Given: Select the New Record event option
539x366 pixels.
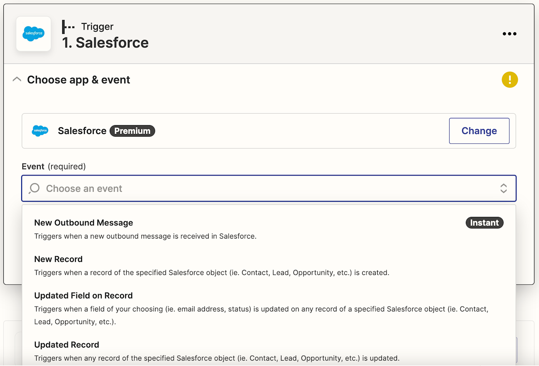Looking at the screenshot, I should click(269, 265).
